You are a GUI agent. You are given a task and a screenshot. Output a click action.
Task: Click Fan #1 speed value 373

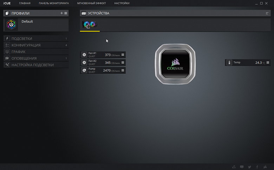click(x=107, y=55)
